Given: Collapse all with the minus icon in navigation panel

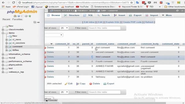Looking at the screenshot, I should 35,22.
